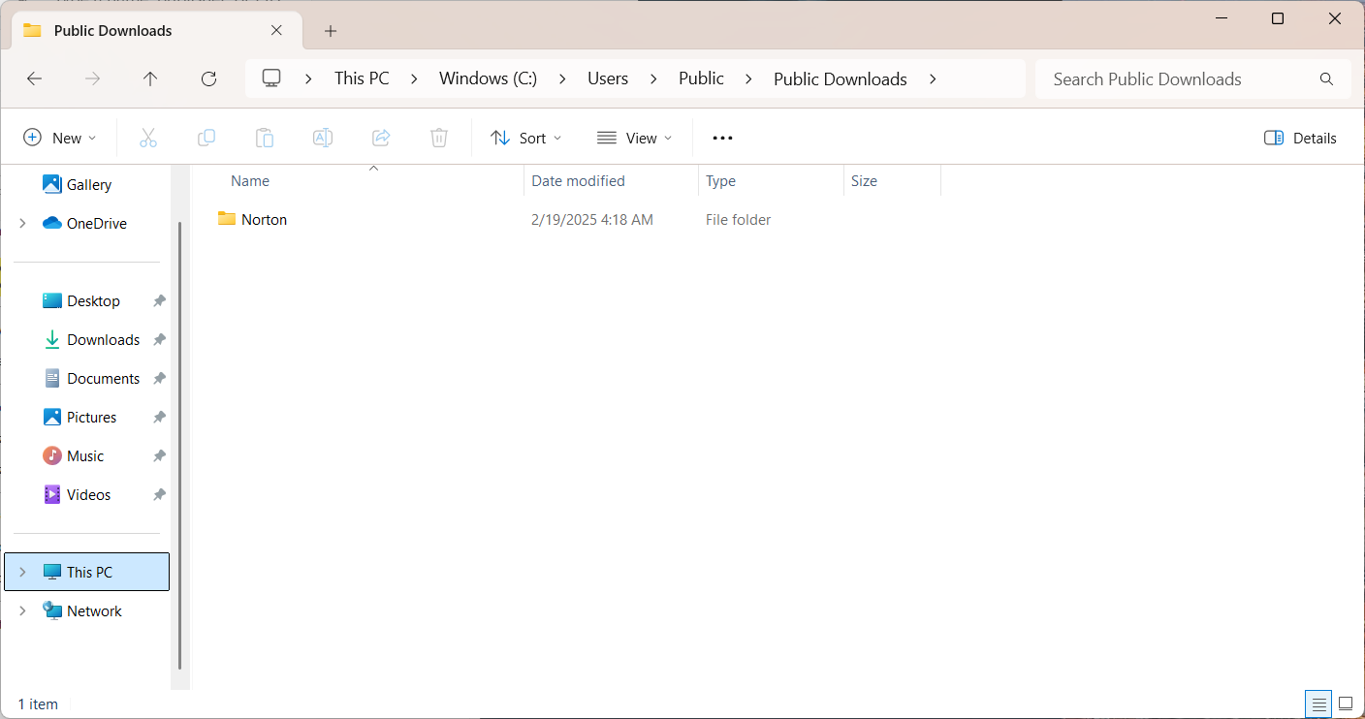
Task: Click the Up directory arrow
Action: click(150, 79)
